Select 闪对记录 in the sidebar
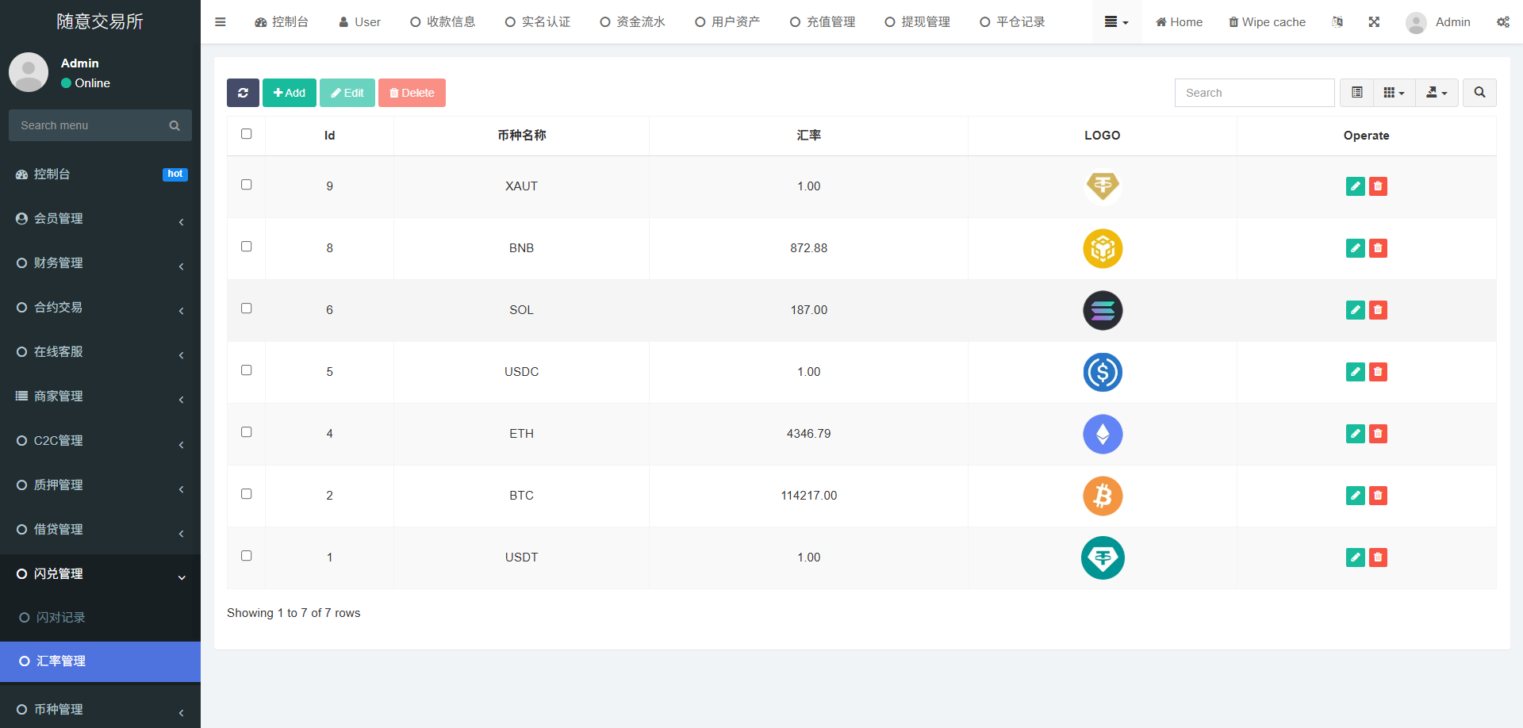 tap(60, 618)
